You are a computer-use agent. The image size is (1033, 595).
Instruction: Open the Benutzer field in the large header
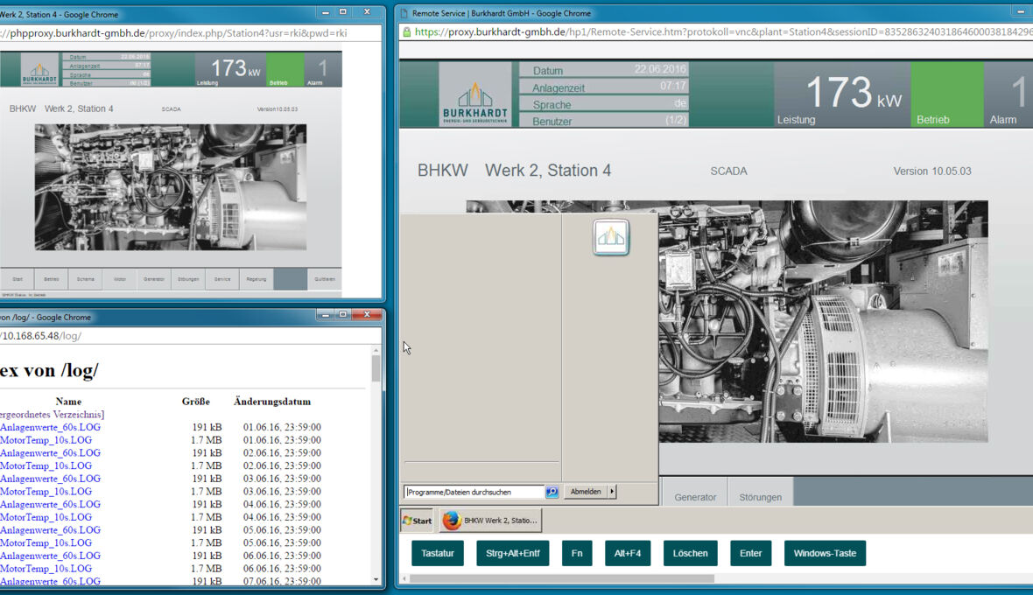(x=603, y=121)
